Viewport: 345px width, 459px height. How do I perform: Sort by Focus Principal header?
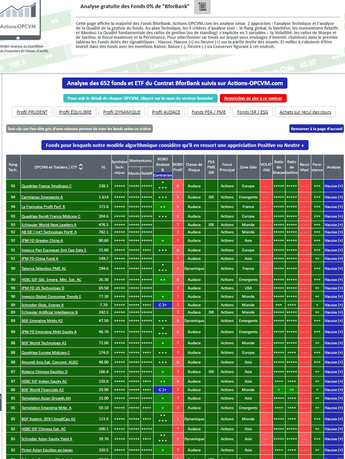[227, 167]
